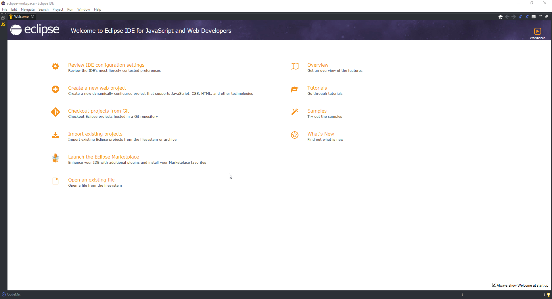Screen dimensions: 552x299
Task: Click the Checkout projects from Git link
Action: pyautogui.click(x=98, y=111)
